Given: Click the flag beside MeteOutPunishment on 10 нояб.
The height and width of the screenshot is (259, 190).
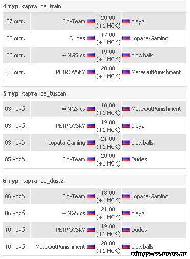Looking at the screenshot, I should (91, 247).
